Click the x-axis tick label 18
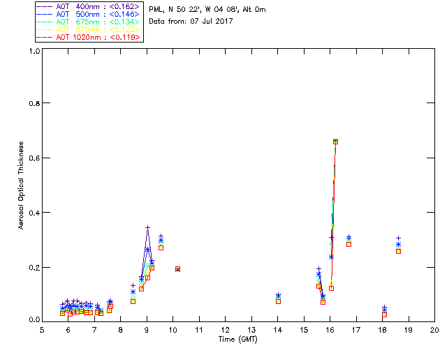Viewport: 447px width, 357px height. click(x=382, y=330)
